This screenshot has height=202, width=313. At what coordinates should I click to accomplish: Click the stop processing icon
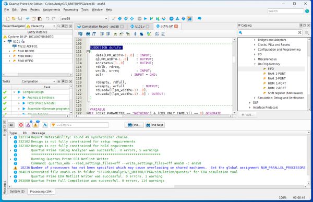[x=139, y=19]
